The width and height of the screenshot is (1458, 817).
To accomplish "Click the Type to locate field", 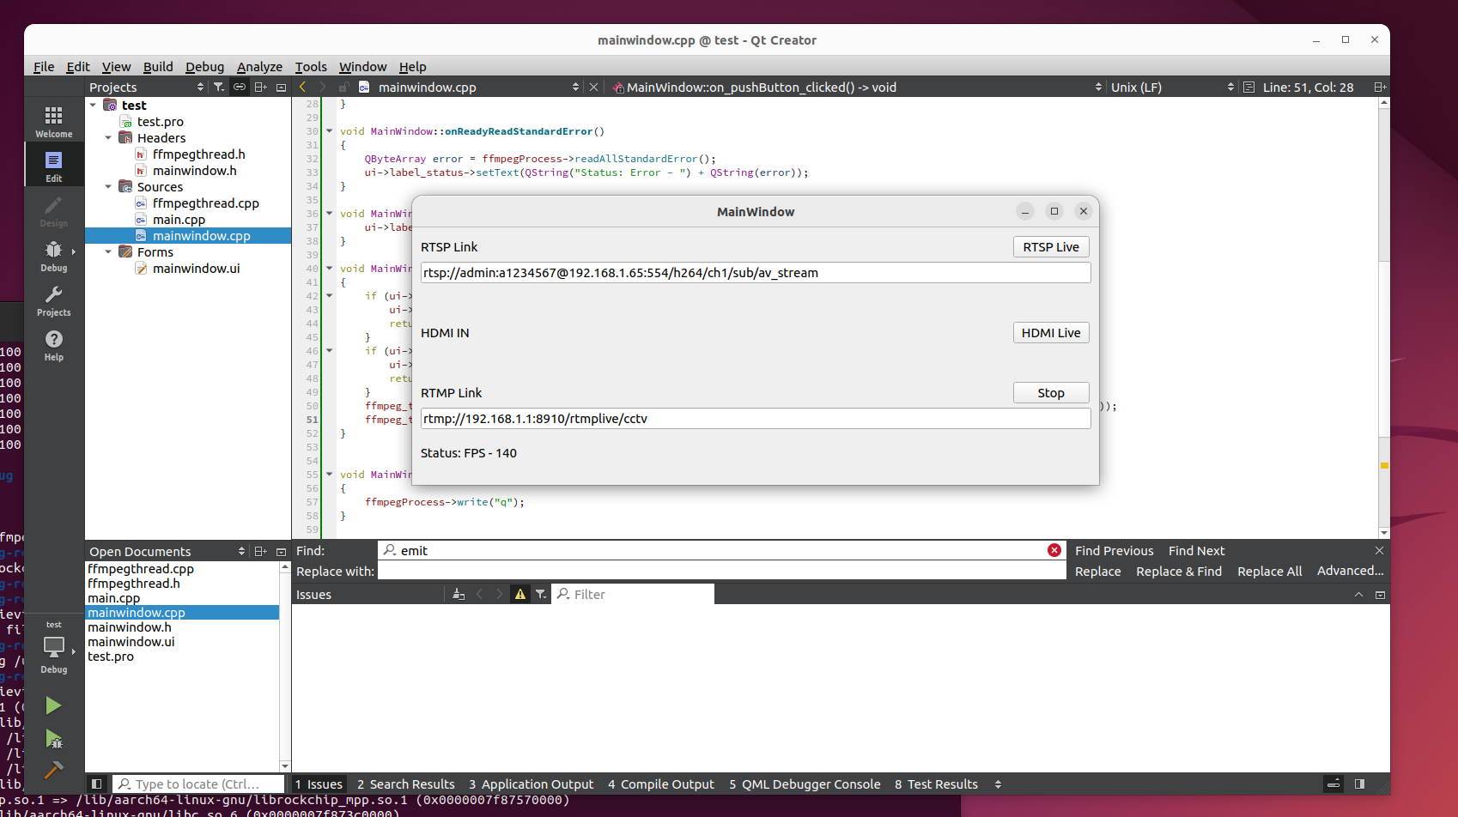I will pos(198,784).
